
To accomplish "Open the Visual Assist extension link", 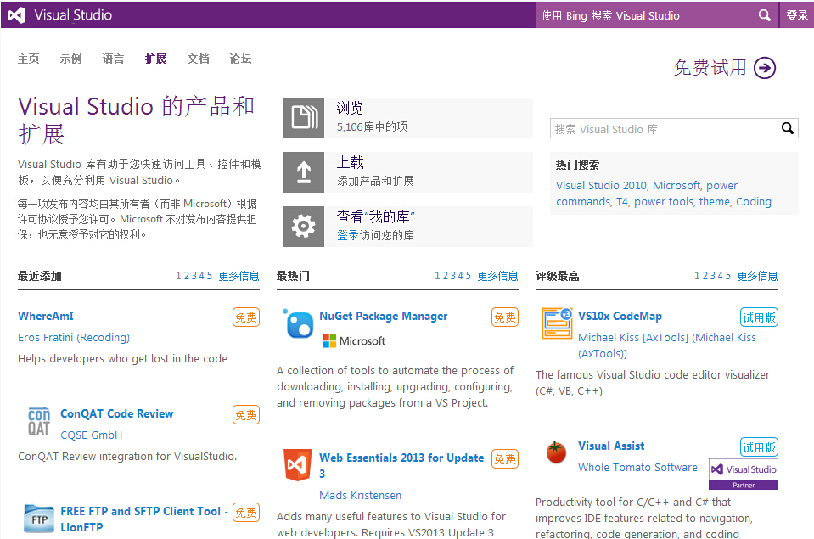I will [611, 446].
